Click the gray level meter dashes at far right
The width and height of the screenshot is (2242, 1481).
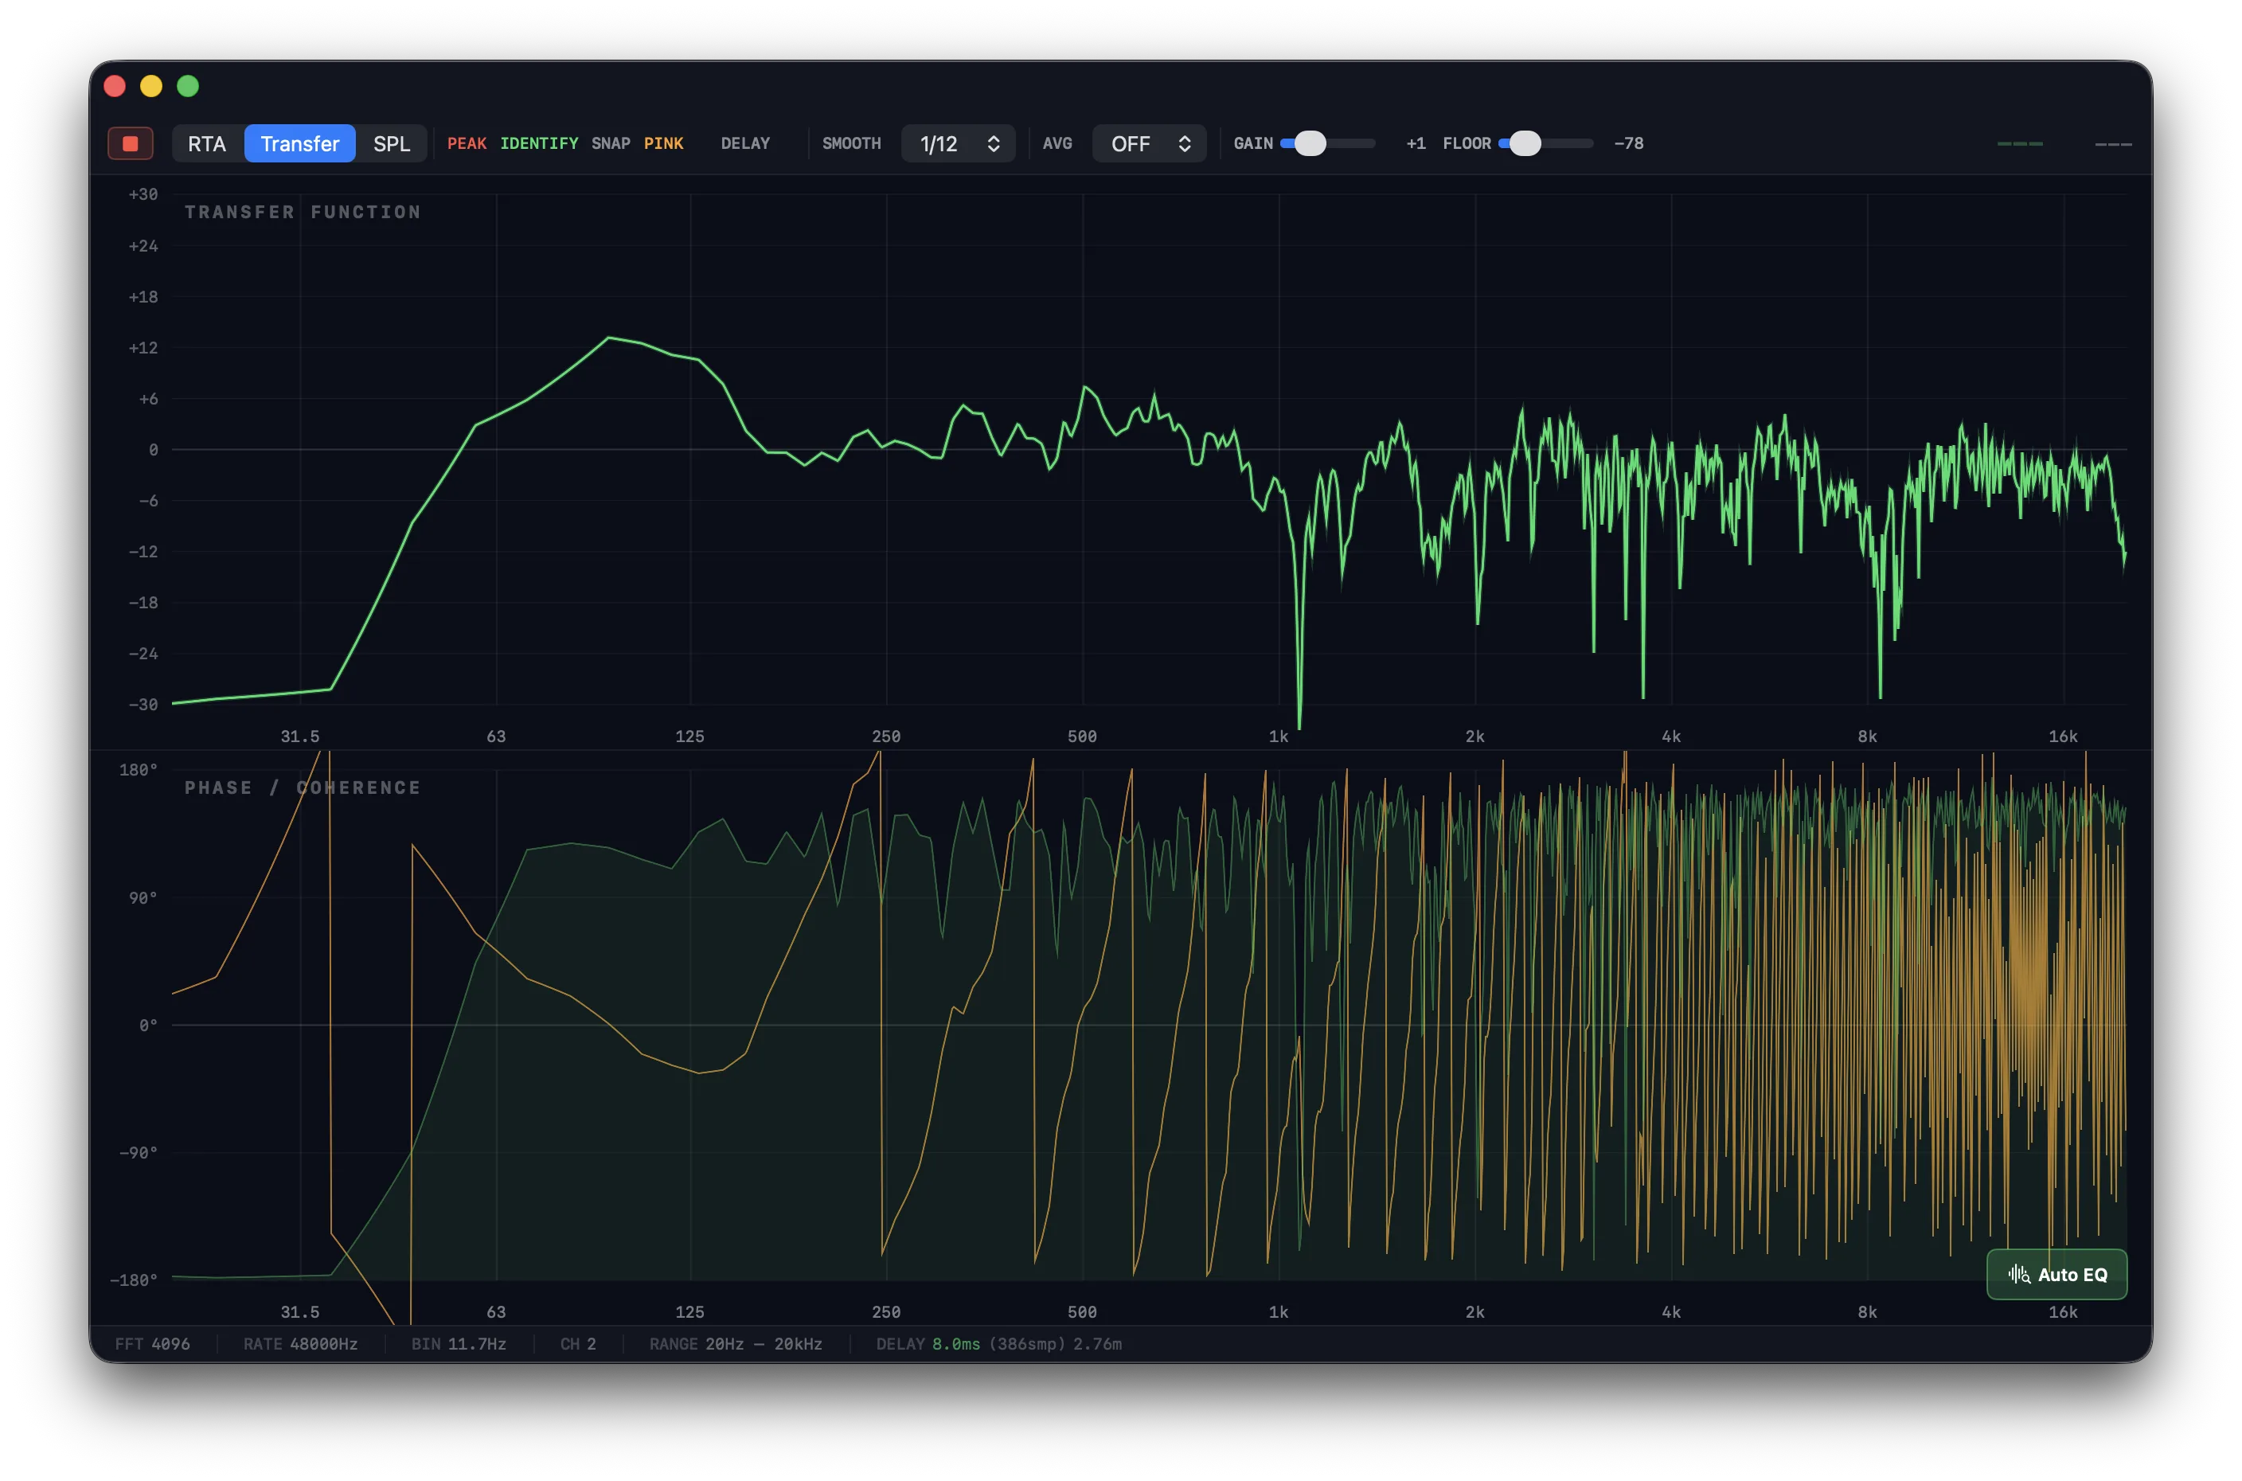[x=2112, y=144]
